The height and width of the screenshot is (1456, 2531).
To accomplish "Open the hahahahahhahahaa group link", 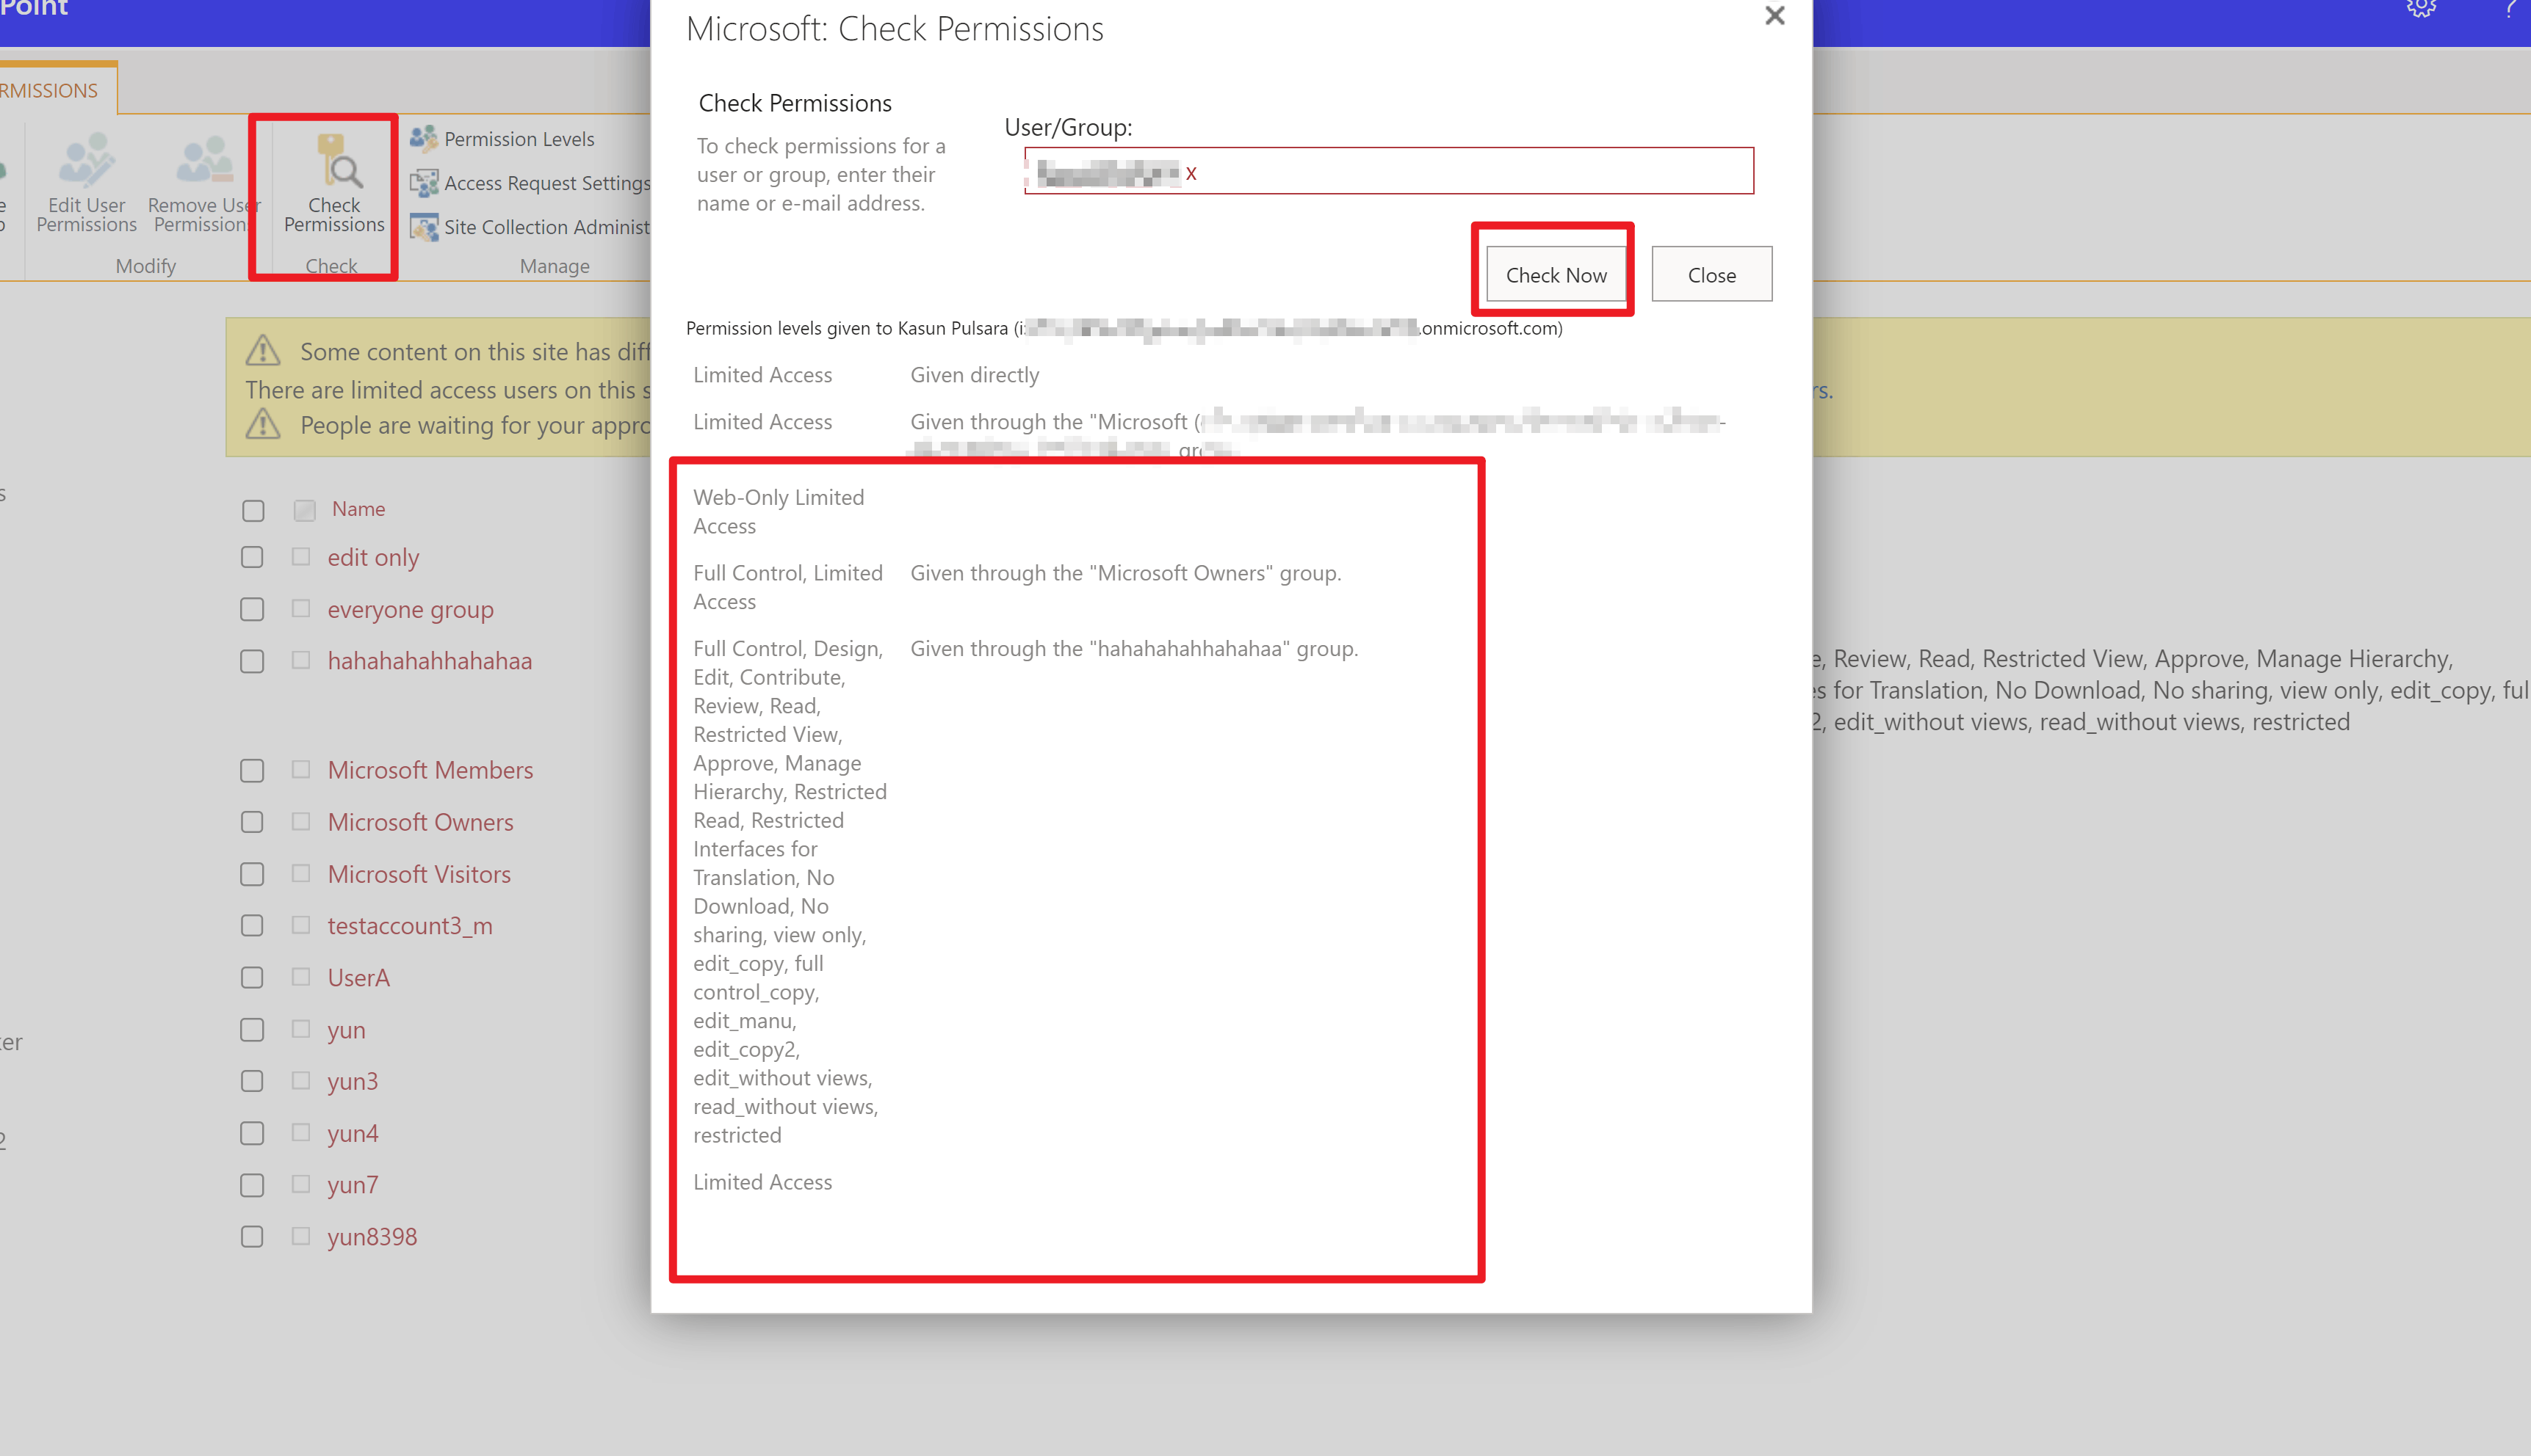I will click(x=430, y=661).
